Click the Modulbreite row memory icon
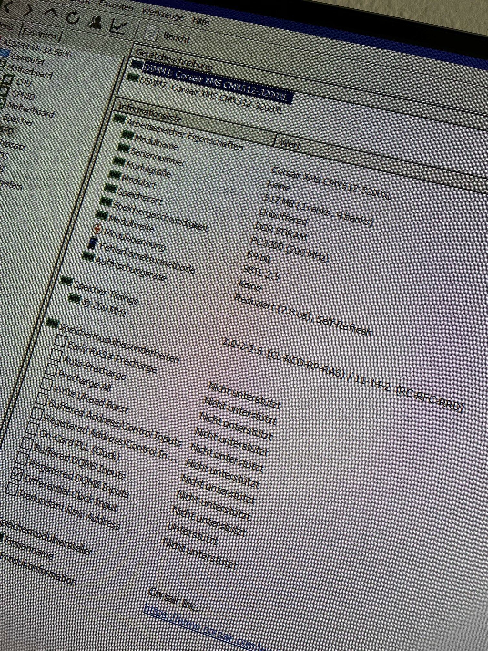Image resolution: width=488 pixels, height=651 pixels. point(101,214)
